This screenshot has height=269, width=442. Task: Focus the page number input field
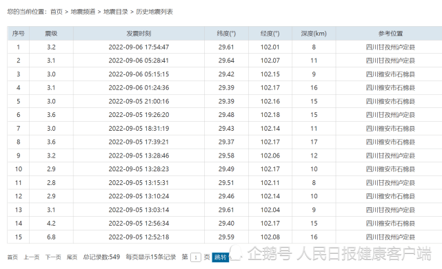[196, 257]
